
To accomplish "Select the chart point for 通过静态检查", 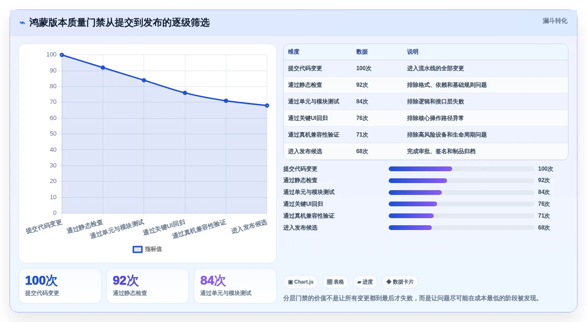I will coord(102,67).
